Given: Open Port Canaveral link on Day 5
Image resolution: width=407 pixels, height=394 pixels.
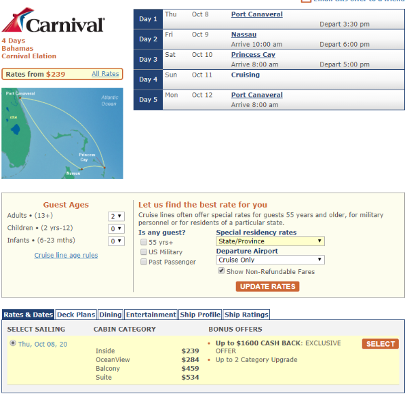Looking at the screenshot, I should [256, 95].
